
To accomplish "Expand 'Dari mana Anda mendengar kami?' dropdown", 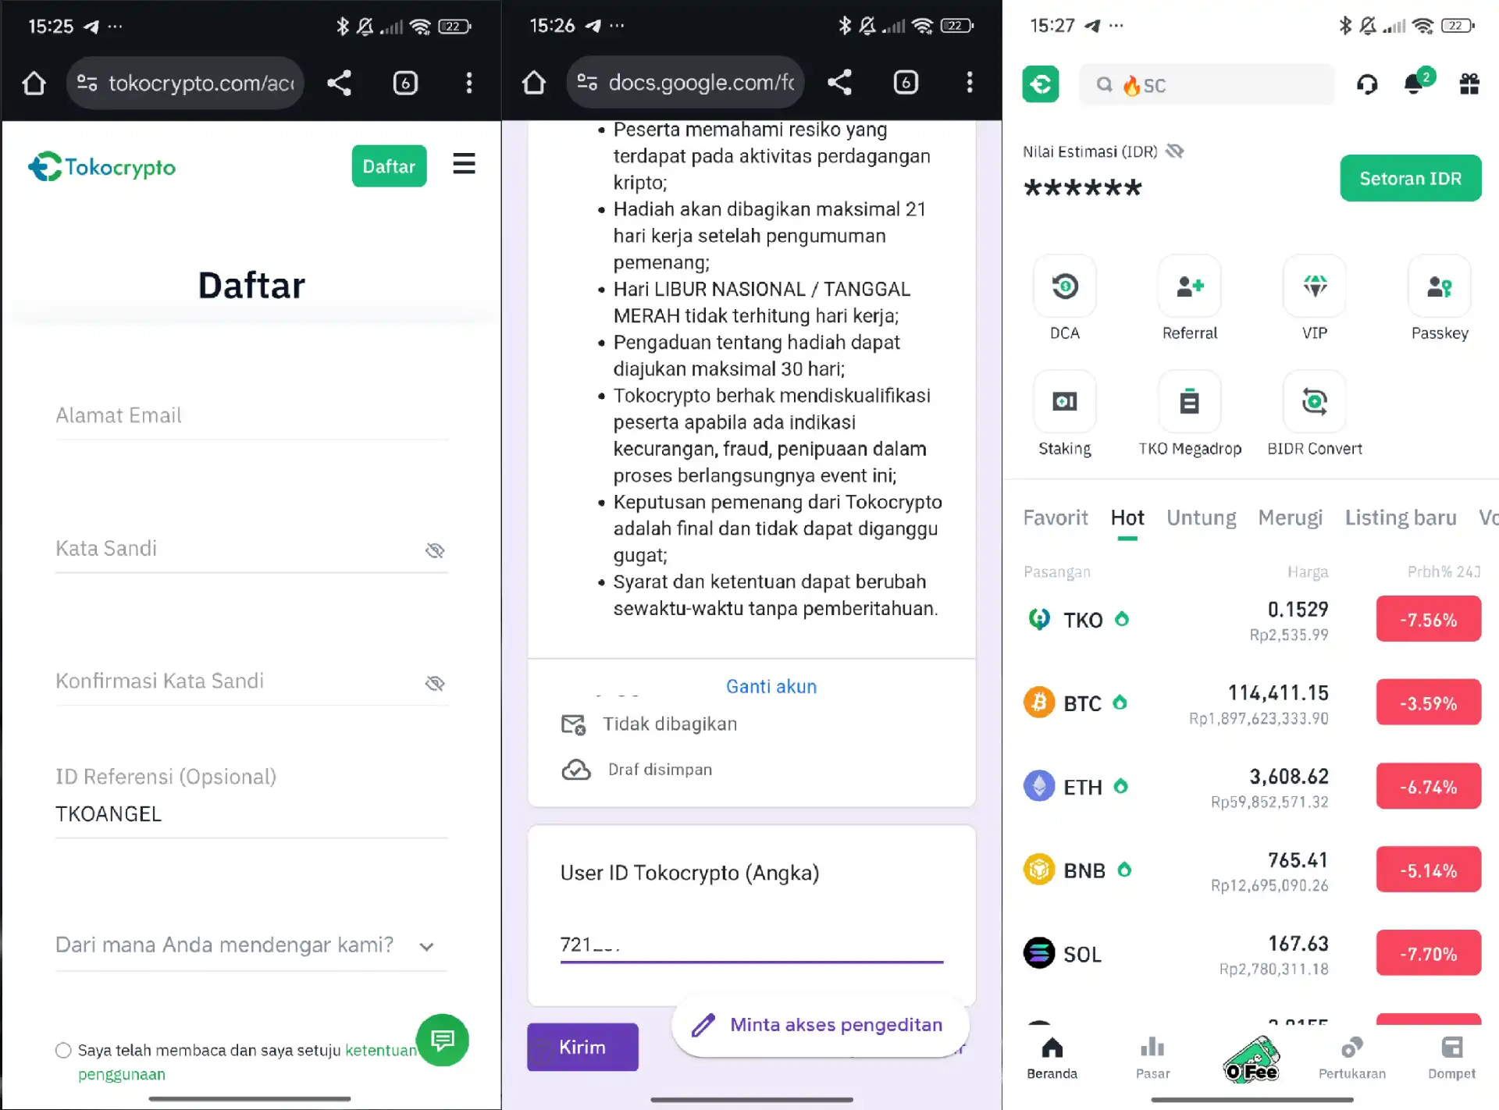I will [251, 945].
